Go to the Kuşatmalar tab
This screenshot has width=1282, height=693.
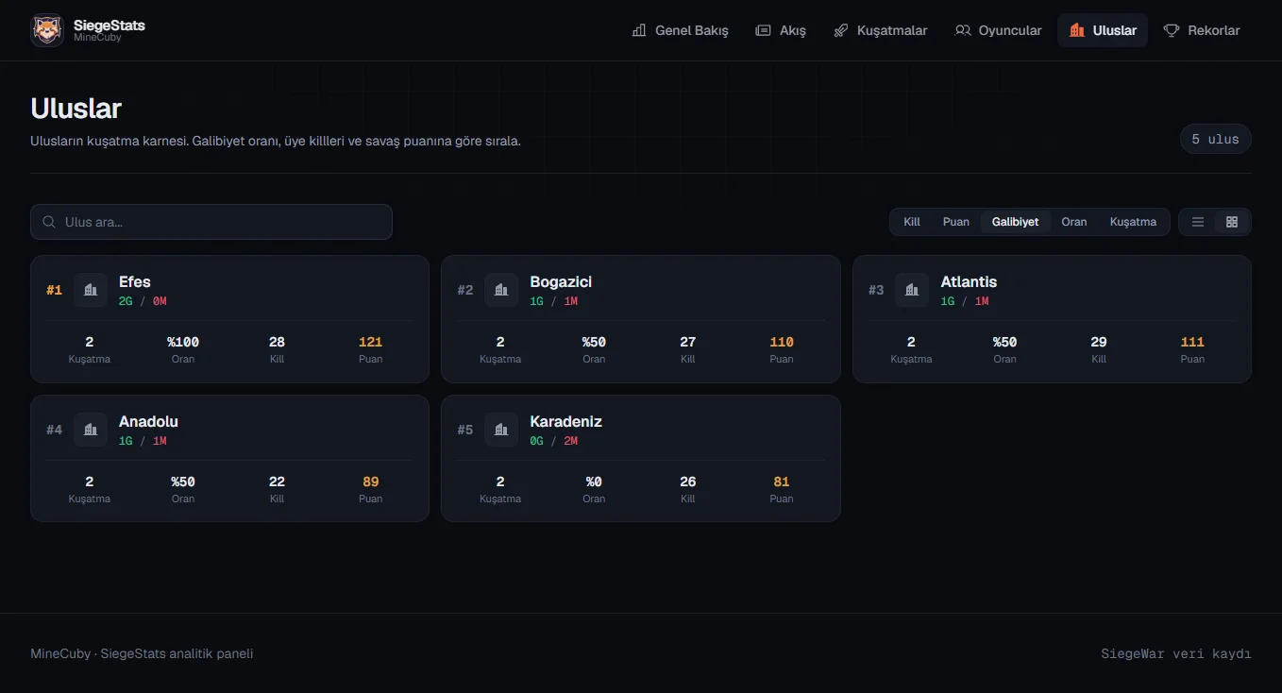click(x=881, y=30)
